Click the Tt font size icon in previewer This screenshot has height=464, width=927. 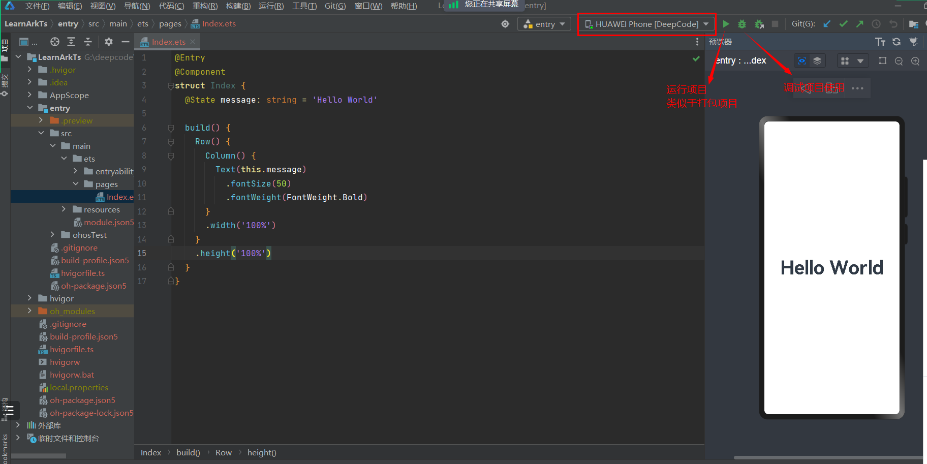tap(880, 42)
